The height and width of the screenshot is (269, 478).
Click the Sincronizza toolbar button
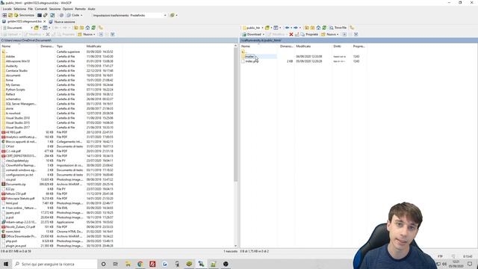pyautogui.click(x=25, y=15)
